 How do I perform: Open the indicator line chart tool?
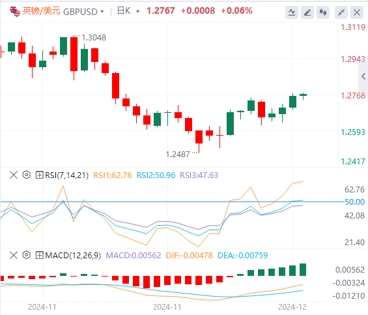point(292,12)
